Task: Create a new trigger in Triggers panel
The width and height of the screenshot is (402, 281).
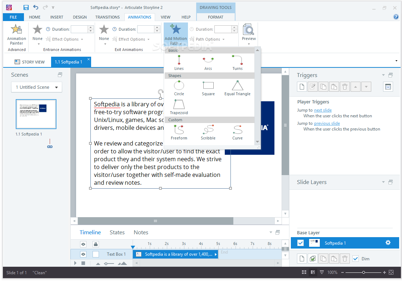Action: (302, 87)
